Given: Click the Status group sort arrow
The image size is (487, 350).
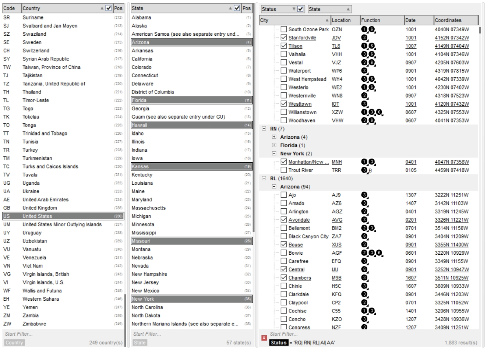Looking at the screenshot, I should point(294,9).
